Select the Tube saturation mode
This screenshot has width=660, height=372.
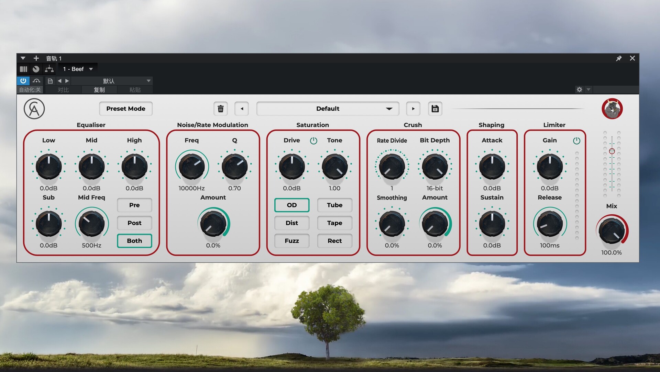tap(334, 205)
